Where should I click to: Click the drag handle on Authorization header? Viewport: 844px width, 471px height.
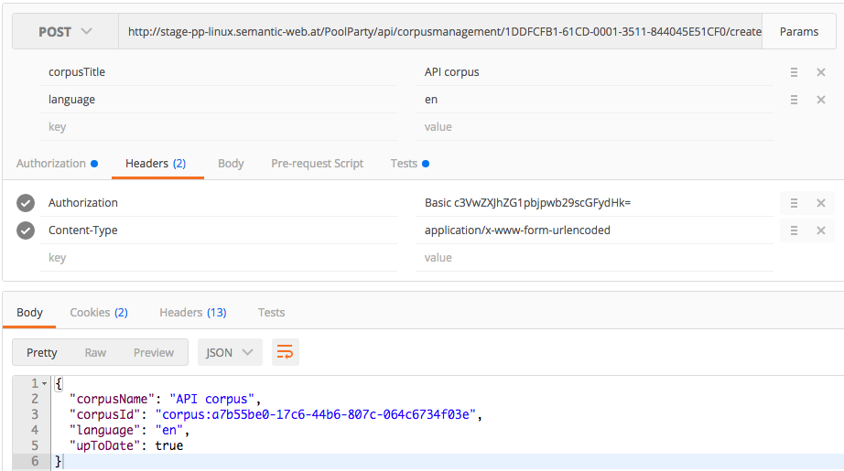coord(795,203)
